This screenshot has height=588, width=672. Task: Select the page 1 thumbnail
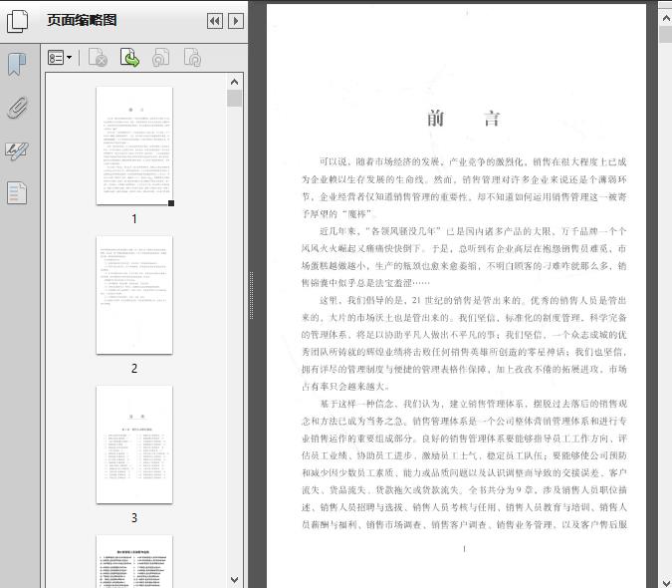[x=134, y=146]
